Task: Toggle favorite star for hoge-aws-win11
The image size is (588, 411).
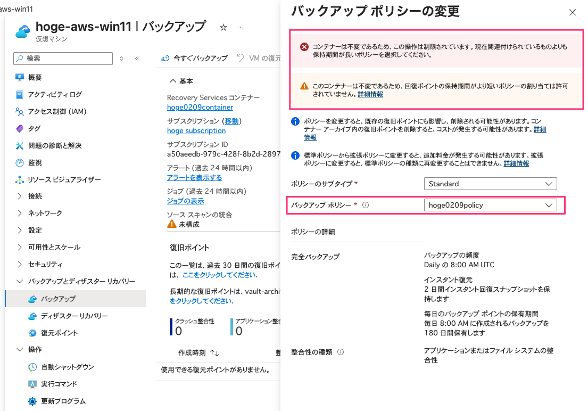Action: click(223, 27)
